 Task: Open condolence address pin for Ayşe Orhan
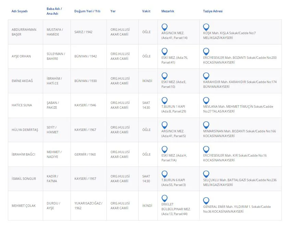206,51
